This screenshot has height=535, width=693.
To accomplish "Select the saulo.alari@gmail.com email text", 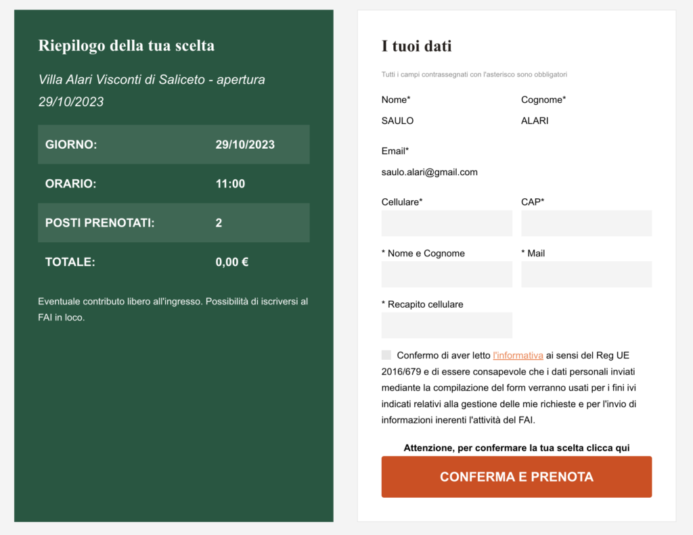I will (x=429, y=172).
